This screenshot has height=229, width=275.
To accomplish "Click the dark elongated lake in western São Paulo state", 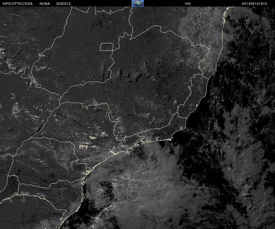I will tap(98, 111).
